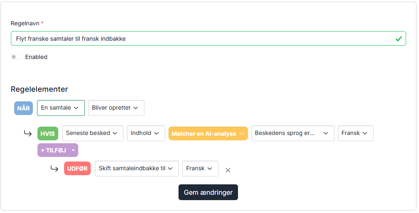Click the blue NÅR badge

coord(24,108)
